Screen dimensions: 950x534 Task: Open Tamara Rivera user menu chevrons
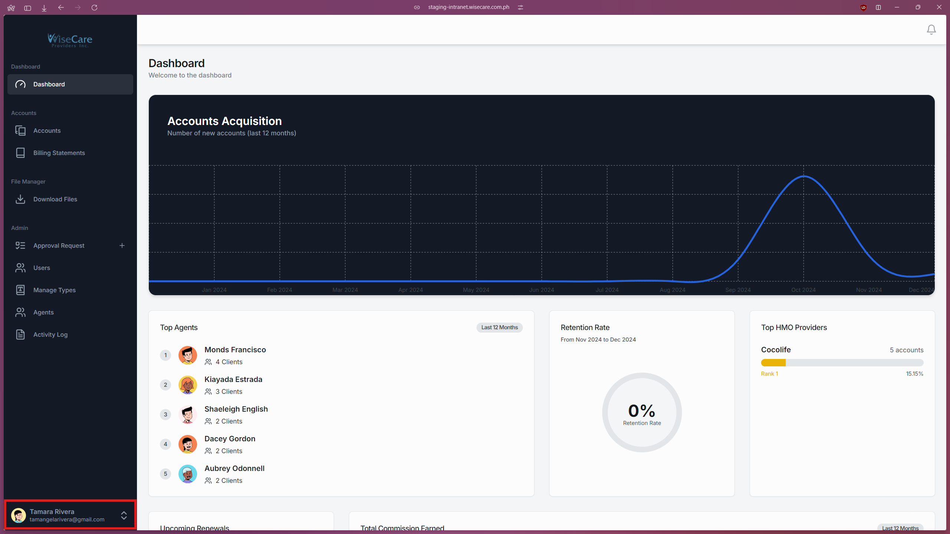(124, 515)
